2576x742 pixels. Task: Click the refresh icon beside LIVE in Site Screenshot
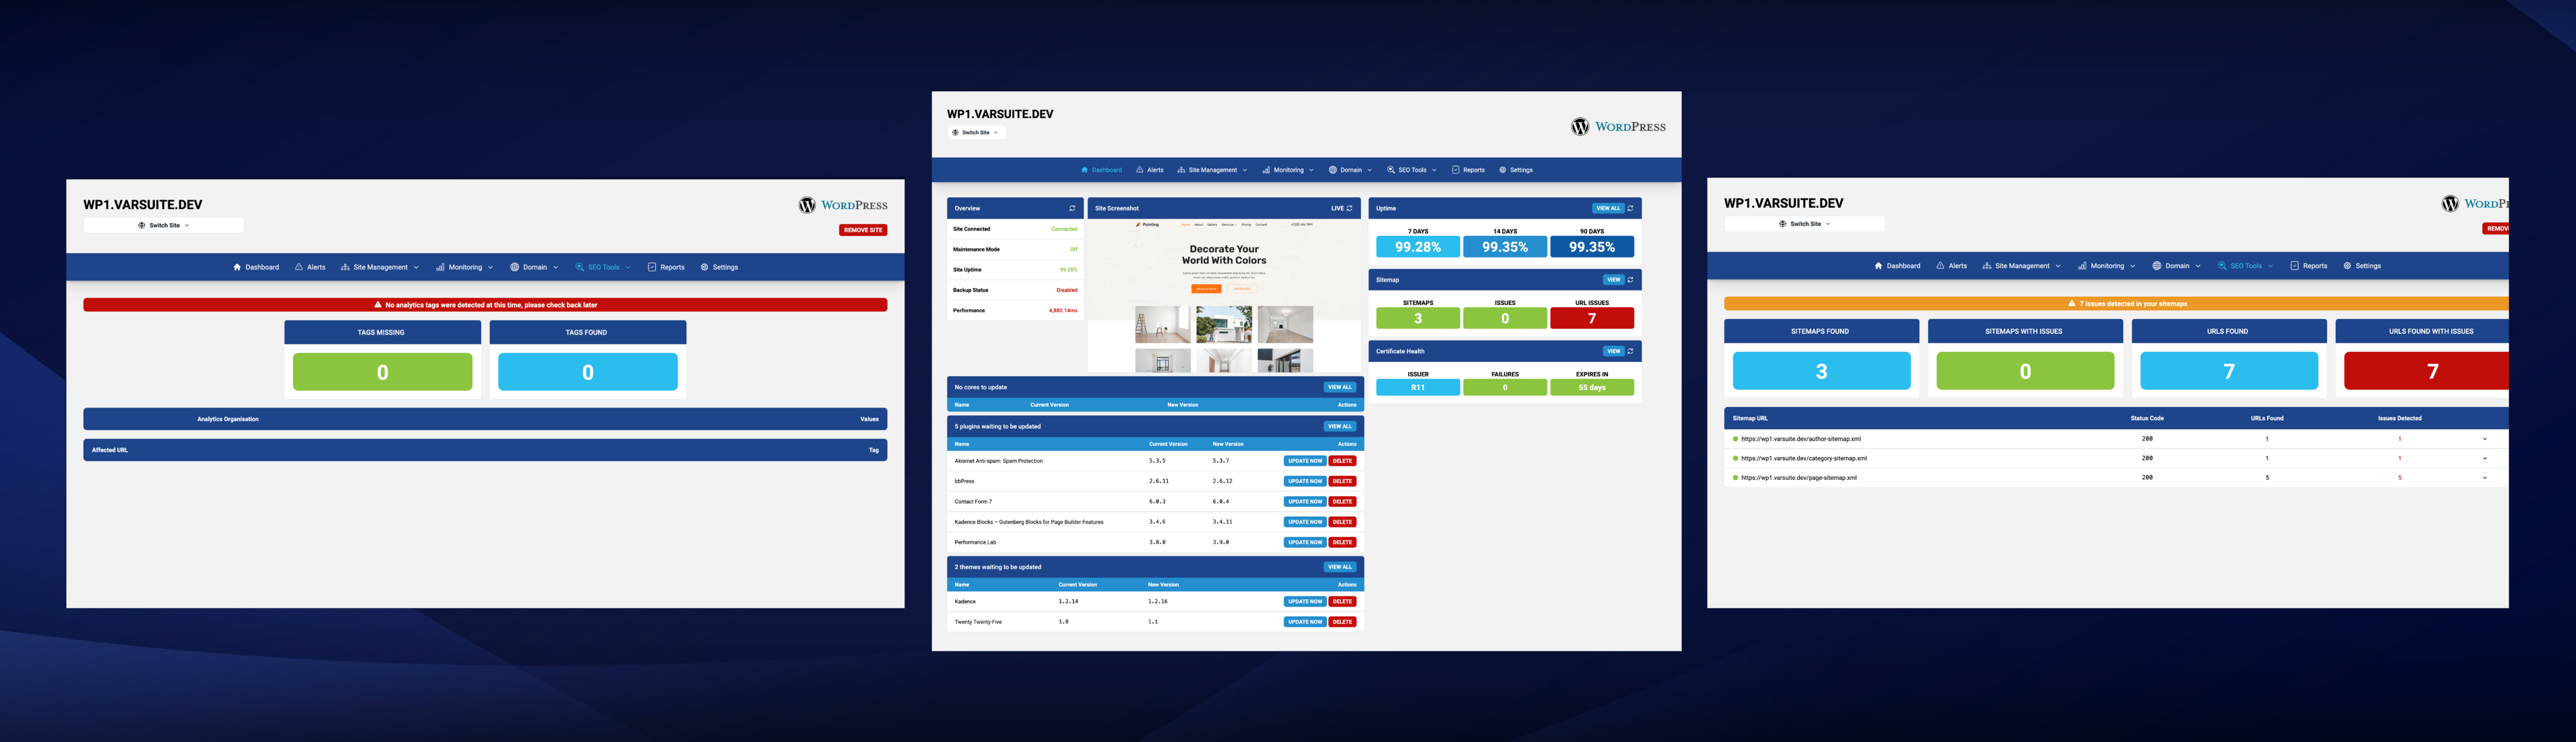(x=1350, y=208)
